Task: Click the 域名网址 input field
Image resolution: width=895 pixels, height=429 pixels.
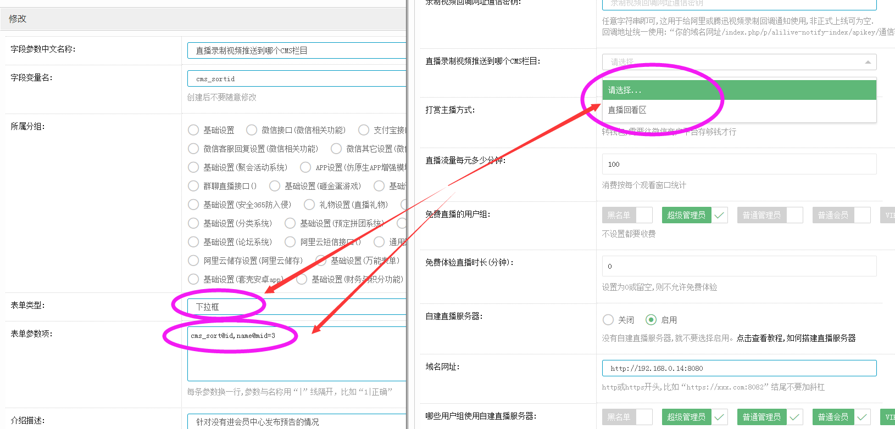Action: tap(738, 368)
